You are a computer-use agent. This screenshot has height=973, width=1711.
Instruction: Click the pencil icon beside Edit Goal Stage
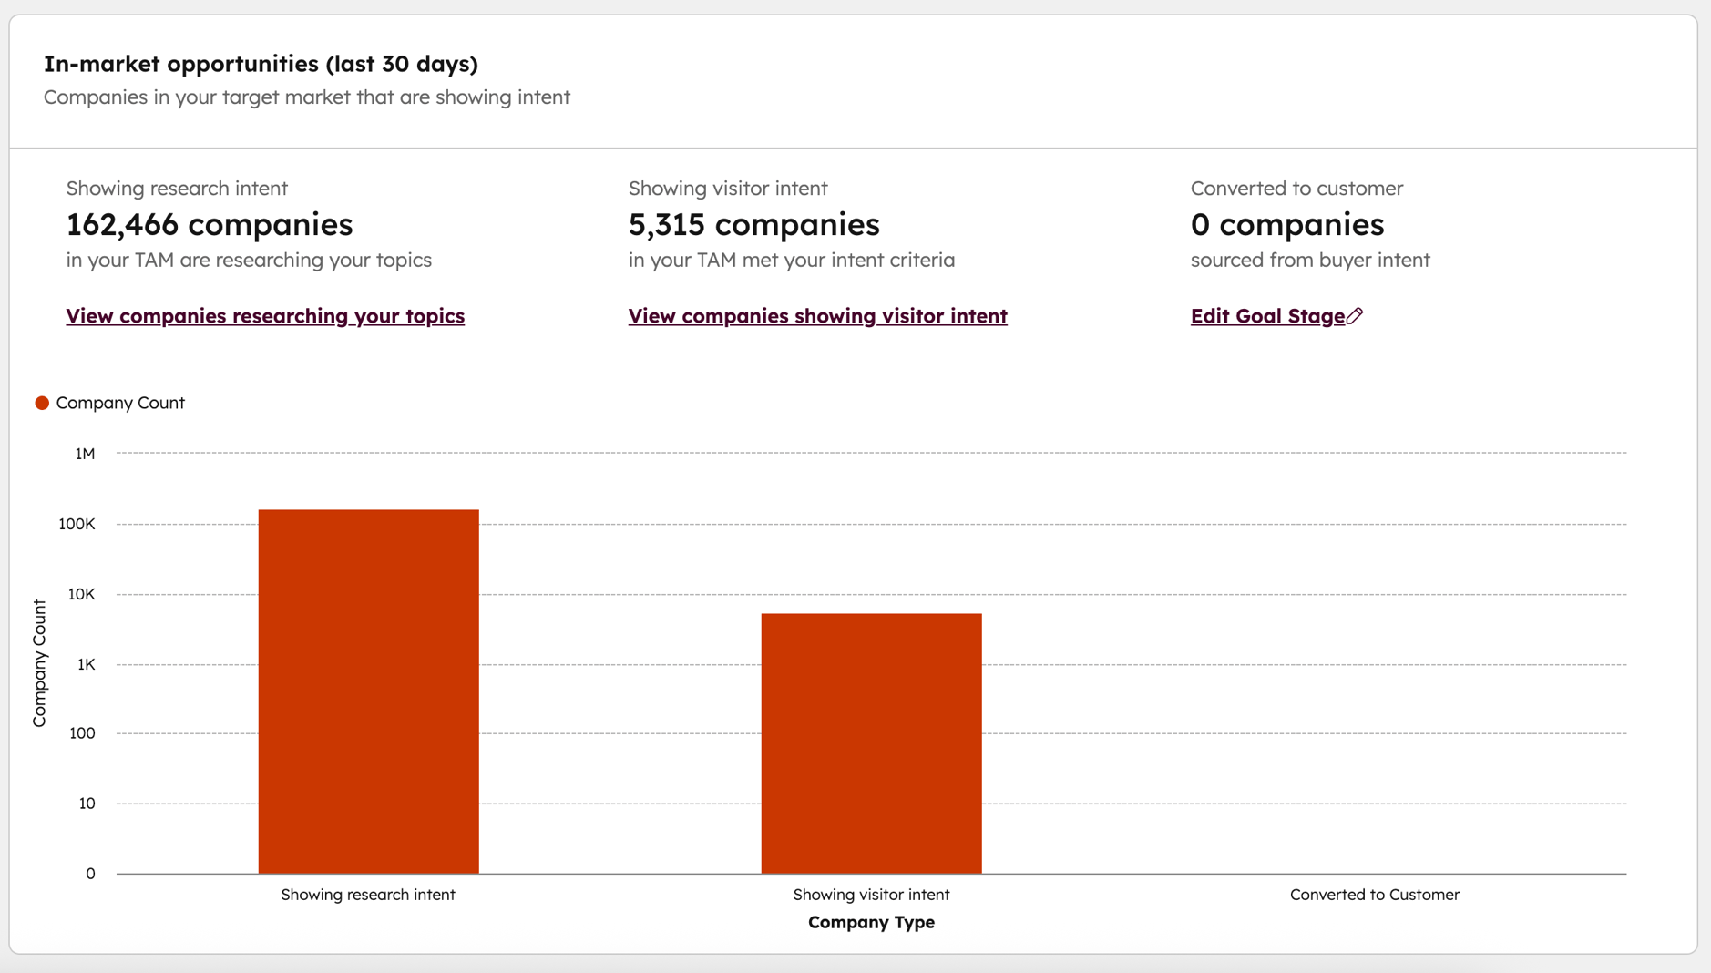1355,316
